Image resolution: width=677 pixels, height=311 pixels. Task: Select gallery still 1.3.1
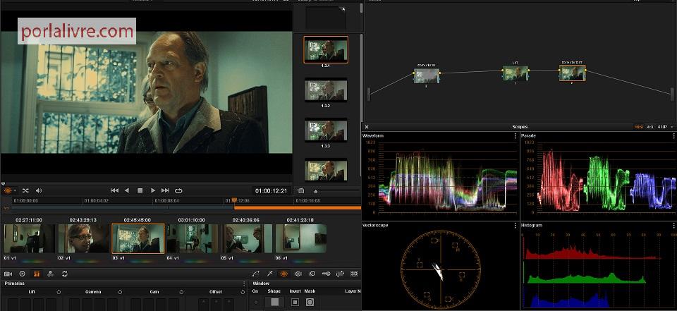pos(326,49)
